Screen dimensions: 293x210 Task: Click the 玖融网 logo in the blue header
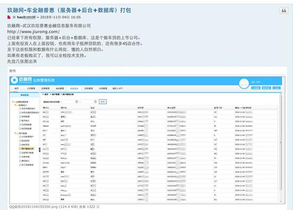coord(21,80)
